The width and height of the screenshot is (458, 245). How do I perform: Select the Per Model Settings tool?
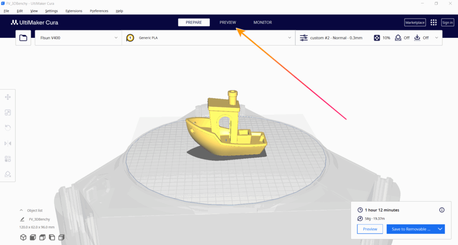click(x=8, y=159)
